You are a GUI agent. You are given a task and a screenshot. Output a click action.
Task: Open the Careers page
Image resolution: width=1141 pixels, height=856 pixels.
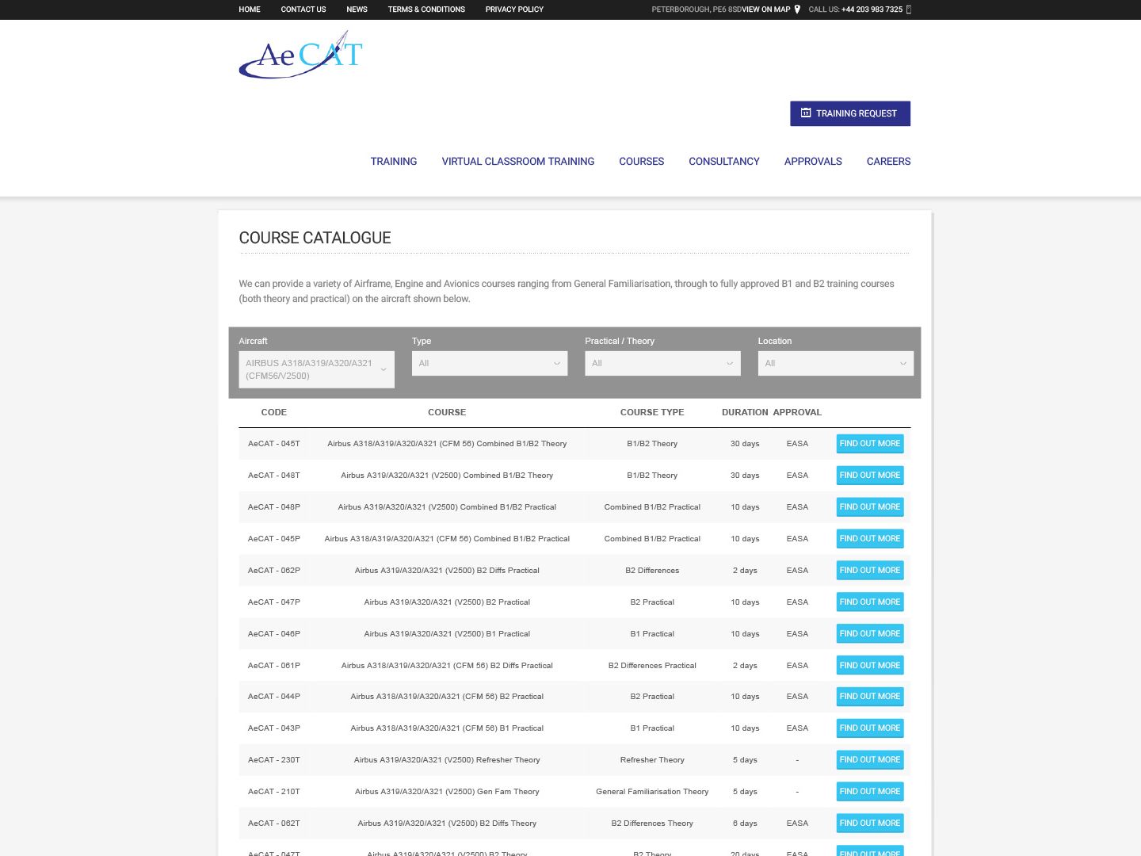888,161
